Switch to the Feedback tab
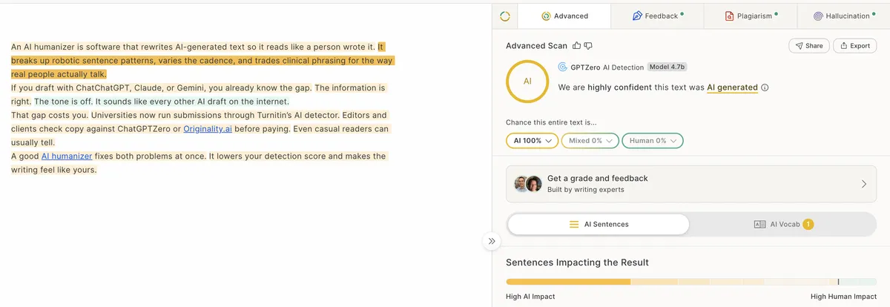The width and height of the screenshot is (890, 307). click(x=657, y=16)
